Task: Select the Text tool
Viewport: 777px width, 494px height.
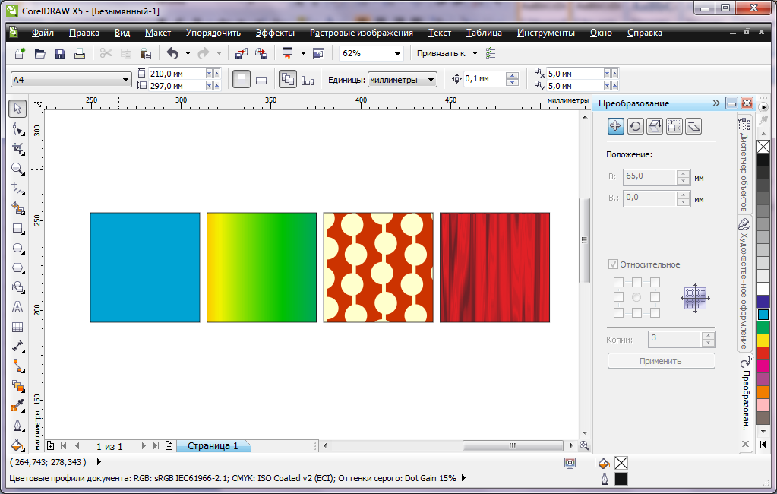Action: click(17, 307)
